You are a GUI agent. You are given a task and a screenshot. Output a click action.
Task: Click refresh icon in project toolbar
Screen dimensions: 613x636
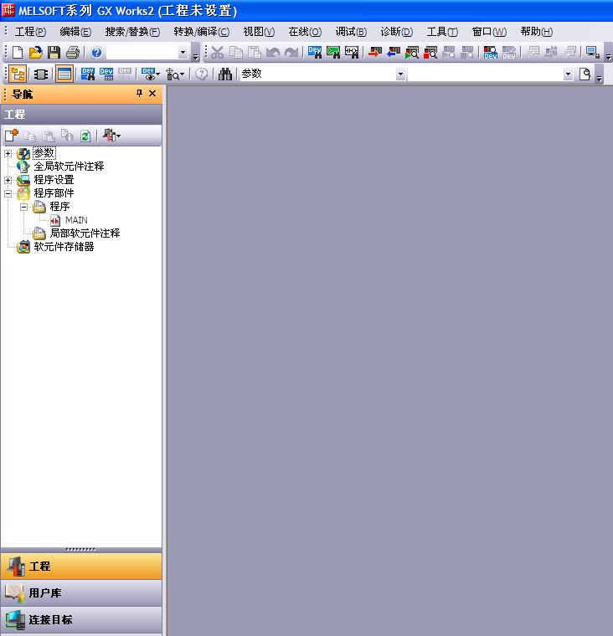[85, 136]
